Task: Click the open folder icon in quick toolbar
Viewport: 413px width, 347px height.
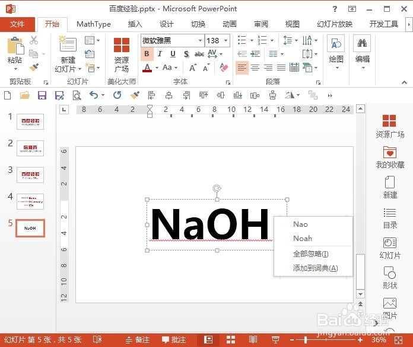Action: (x=25, y=95)
